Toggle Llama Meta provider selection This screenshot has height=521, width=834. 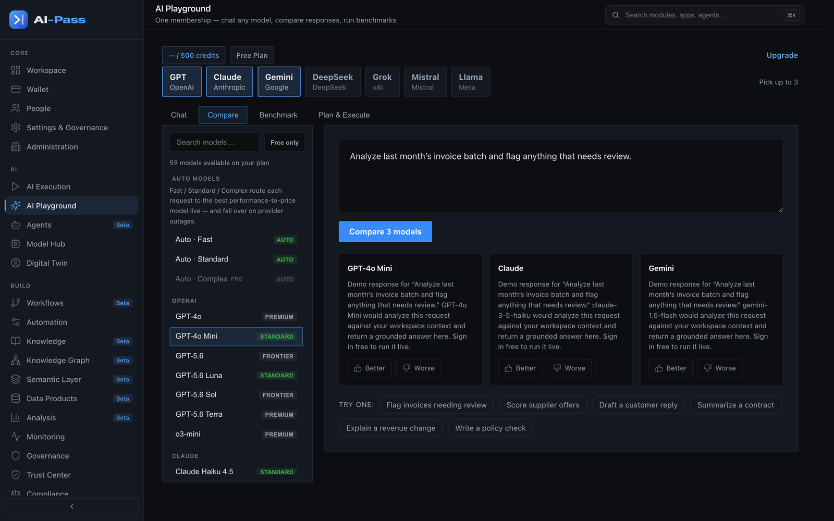point(471,82)
